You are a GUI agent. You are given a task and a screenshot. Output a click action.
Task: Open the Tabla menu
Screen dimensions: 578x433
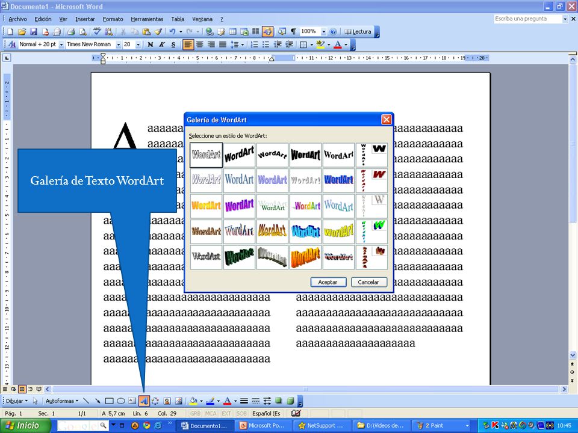tap(178, 19)
